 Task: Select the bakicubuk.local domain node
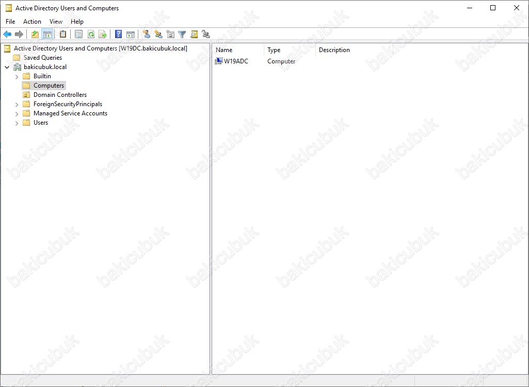[45, 67]
